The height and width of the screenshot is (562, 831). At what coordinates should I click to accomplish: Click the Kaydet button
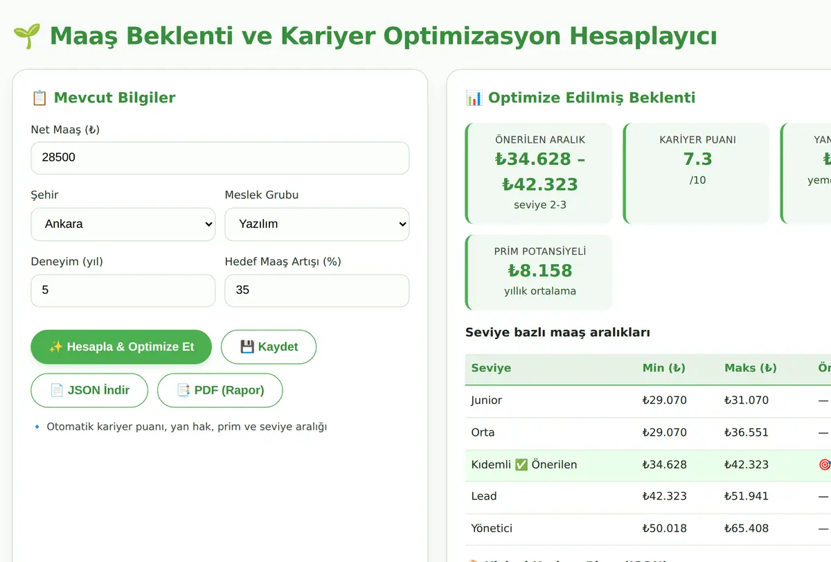point(269,347)
